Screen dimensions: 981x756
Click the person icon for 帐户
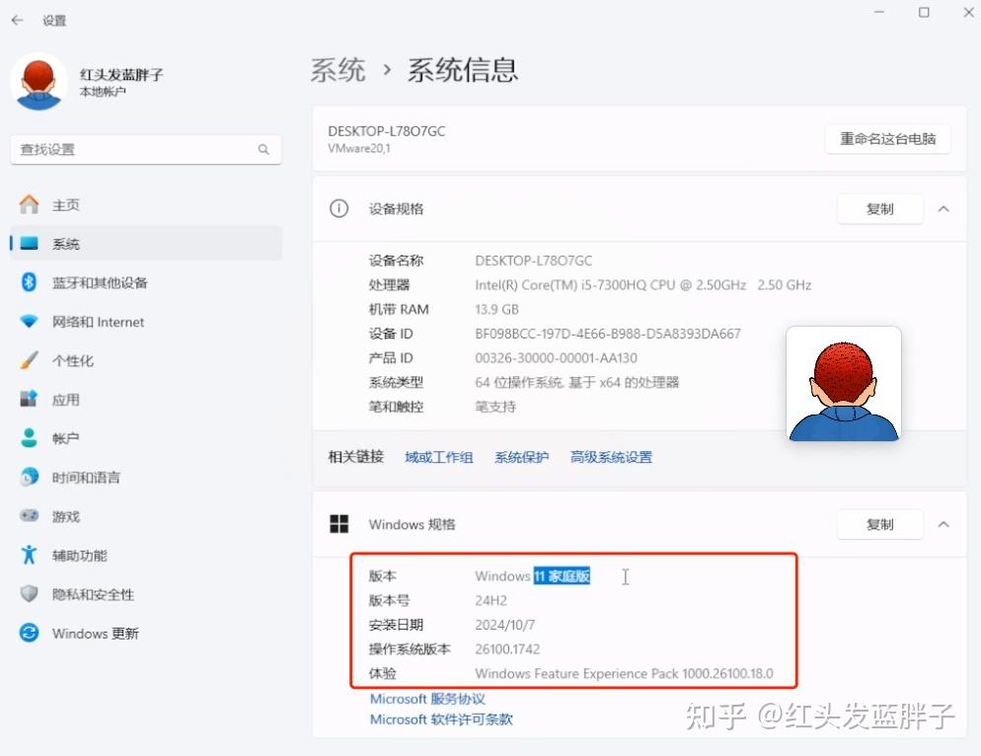29,438
